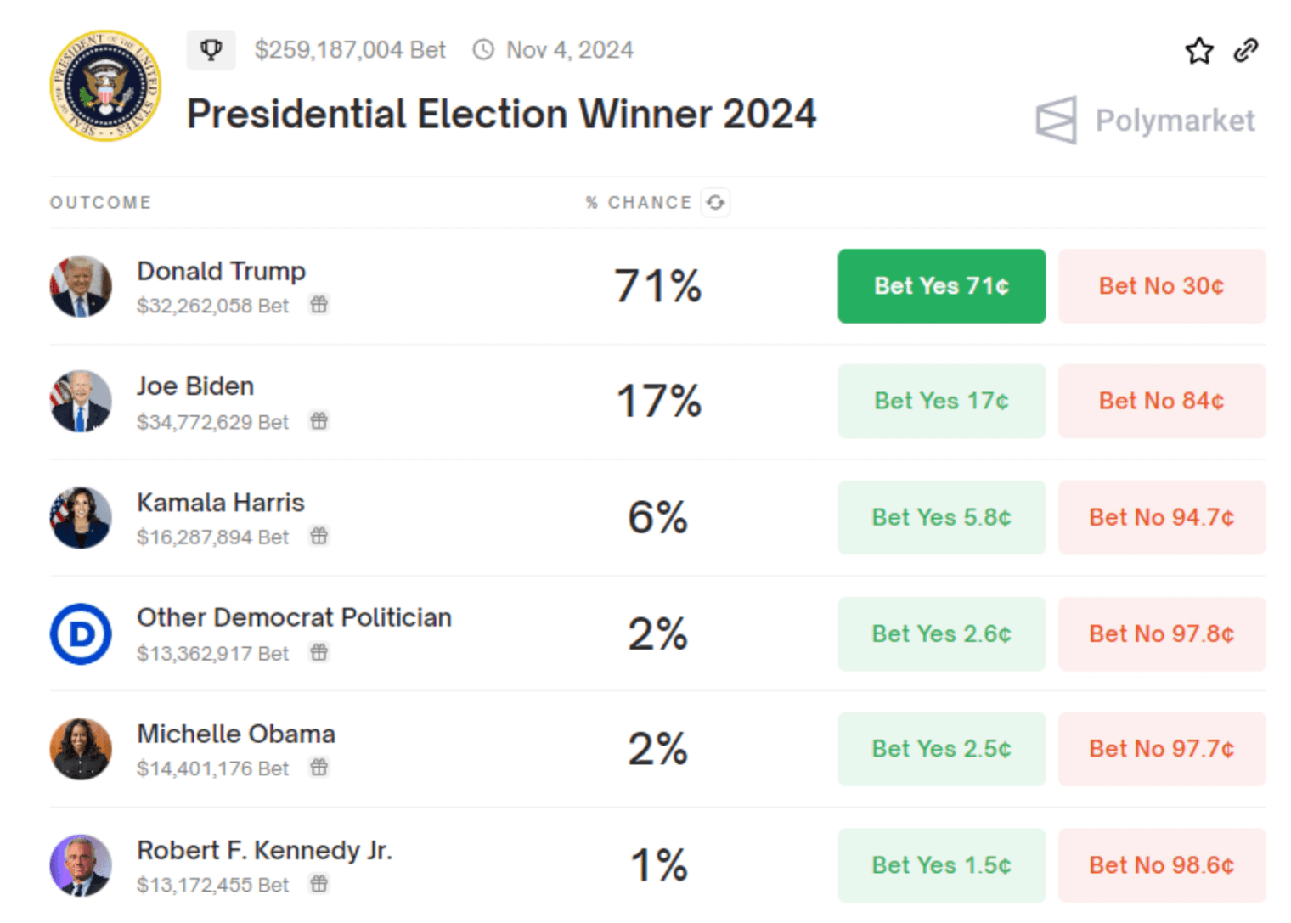Viewport: 1291px width, 923px height.
Task: Click the trophy icon near bet total
Action: click(x=211, y=50)
